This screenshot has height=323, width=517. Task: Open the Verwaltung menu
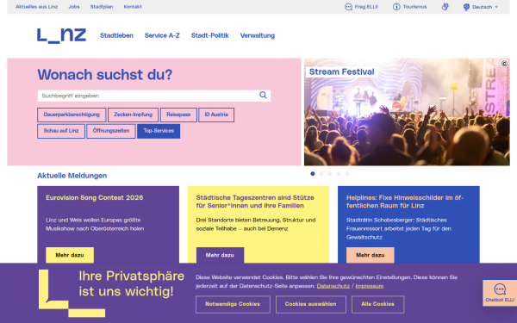click(x=258, y=35)
